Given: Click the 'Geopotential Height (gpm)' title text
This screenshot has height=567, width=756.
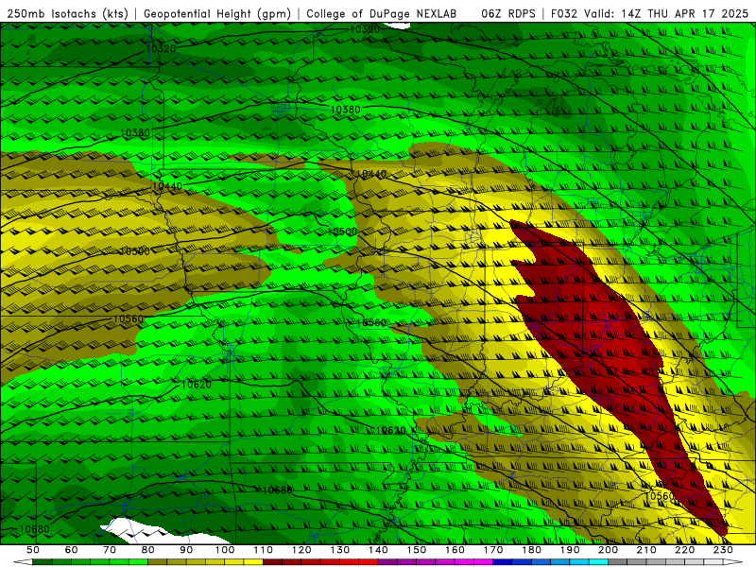Looking at the screenshot, I should (x=217, y=13).
